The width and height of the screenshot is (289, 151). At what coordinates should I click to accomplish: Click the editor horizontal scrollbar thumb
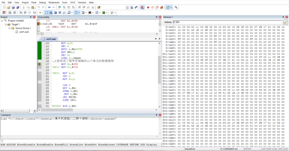(57, 110)
